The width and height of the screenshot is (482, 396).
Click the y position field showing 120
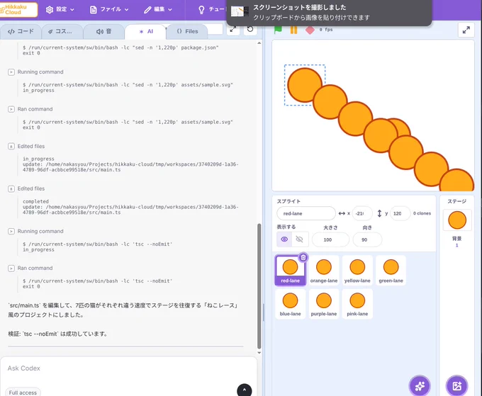[400, 213]
